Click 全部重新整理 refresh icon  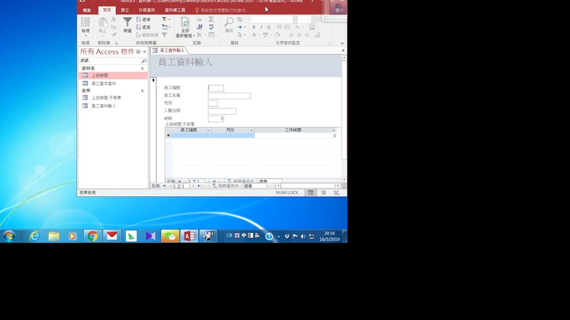185,23
